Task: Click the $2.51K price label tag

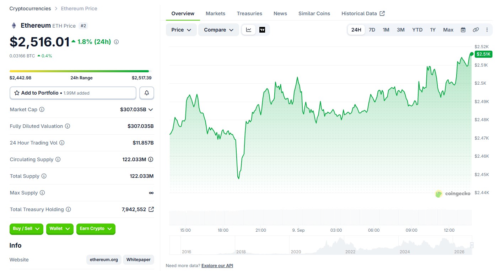Action: (484, 54)
